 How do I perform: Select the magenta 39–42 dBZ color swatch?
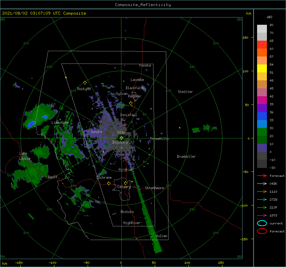262,100
